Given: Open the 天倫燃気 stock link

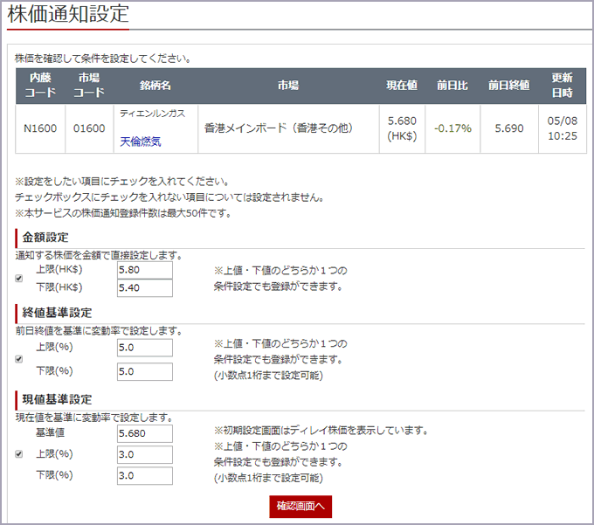Looking at the screenshot, I should pos(140,142).
